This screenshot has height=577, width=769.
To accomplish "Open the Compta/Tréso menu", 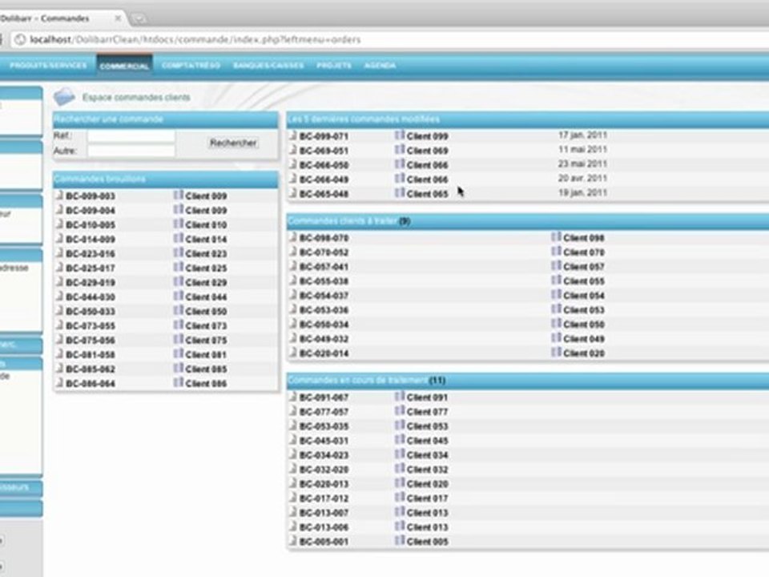I will pyautogui.click(x=191, y=65).
